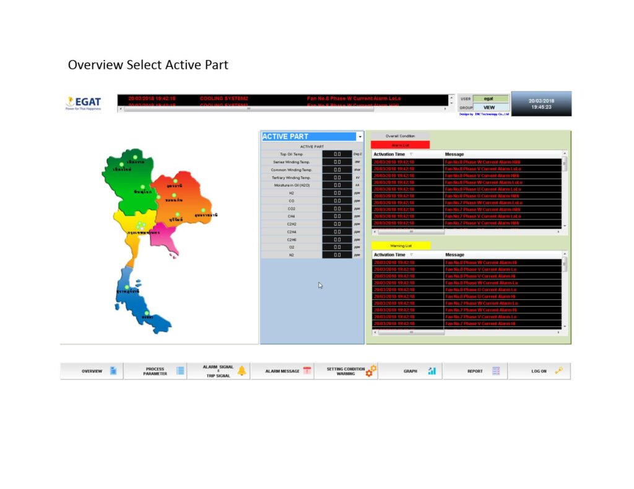Select the อุดรธานี station dot on map
This screenshot has height=489, width=634.
pos(175,181)
